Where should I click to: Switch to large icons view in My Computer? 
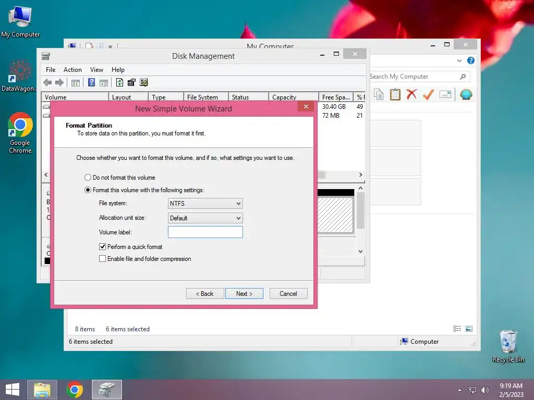point(469,328)
